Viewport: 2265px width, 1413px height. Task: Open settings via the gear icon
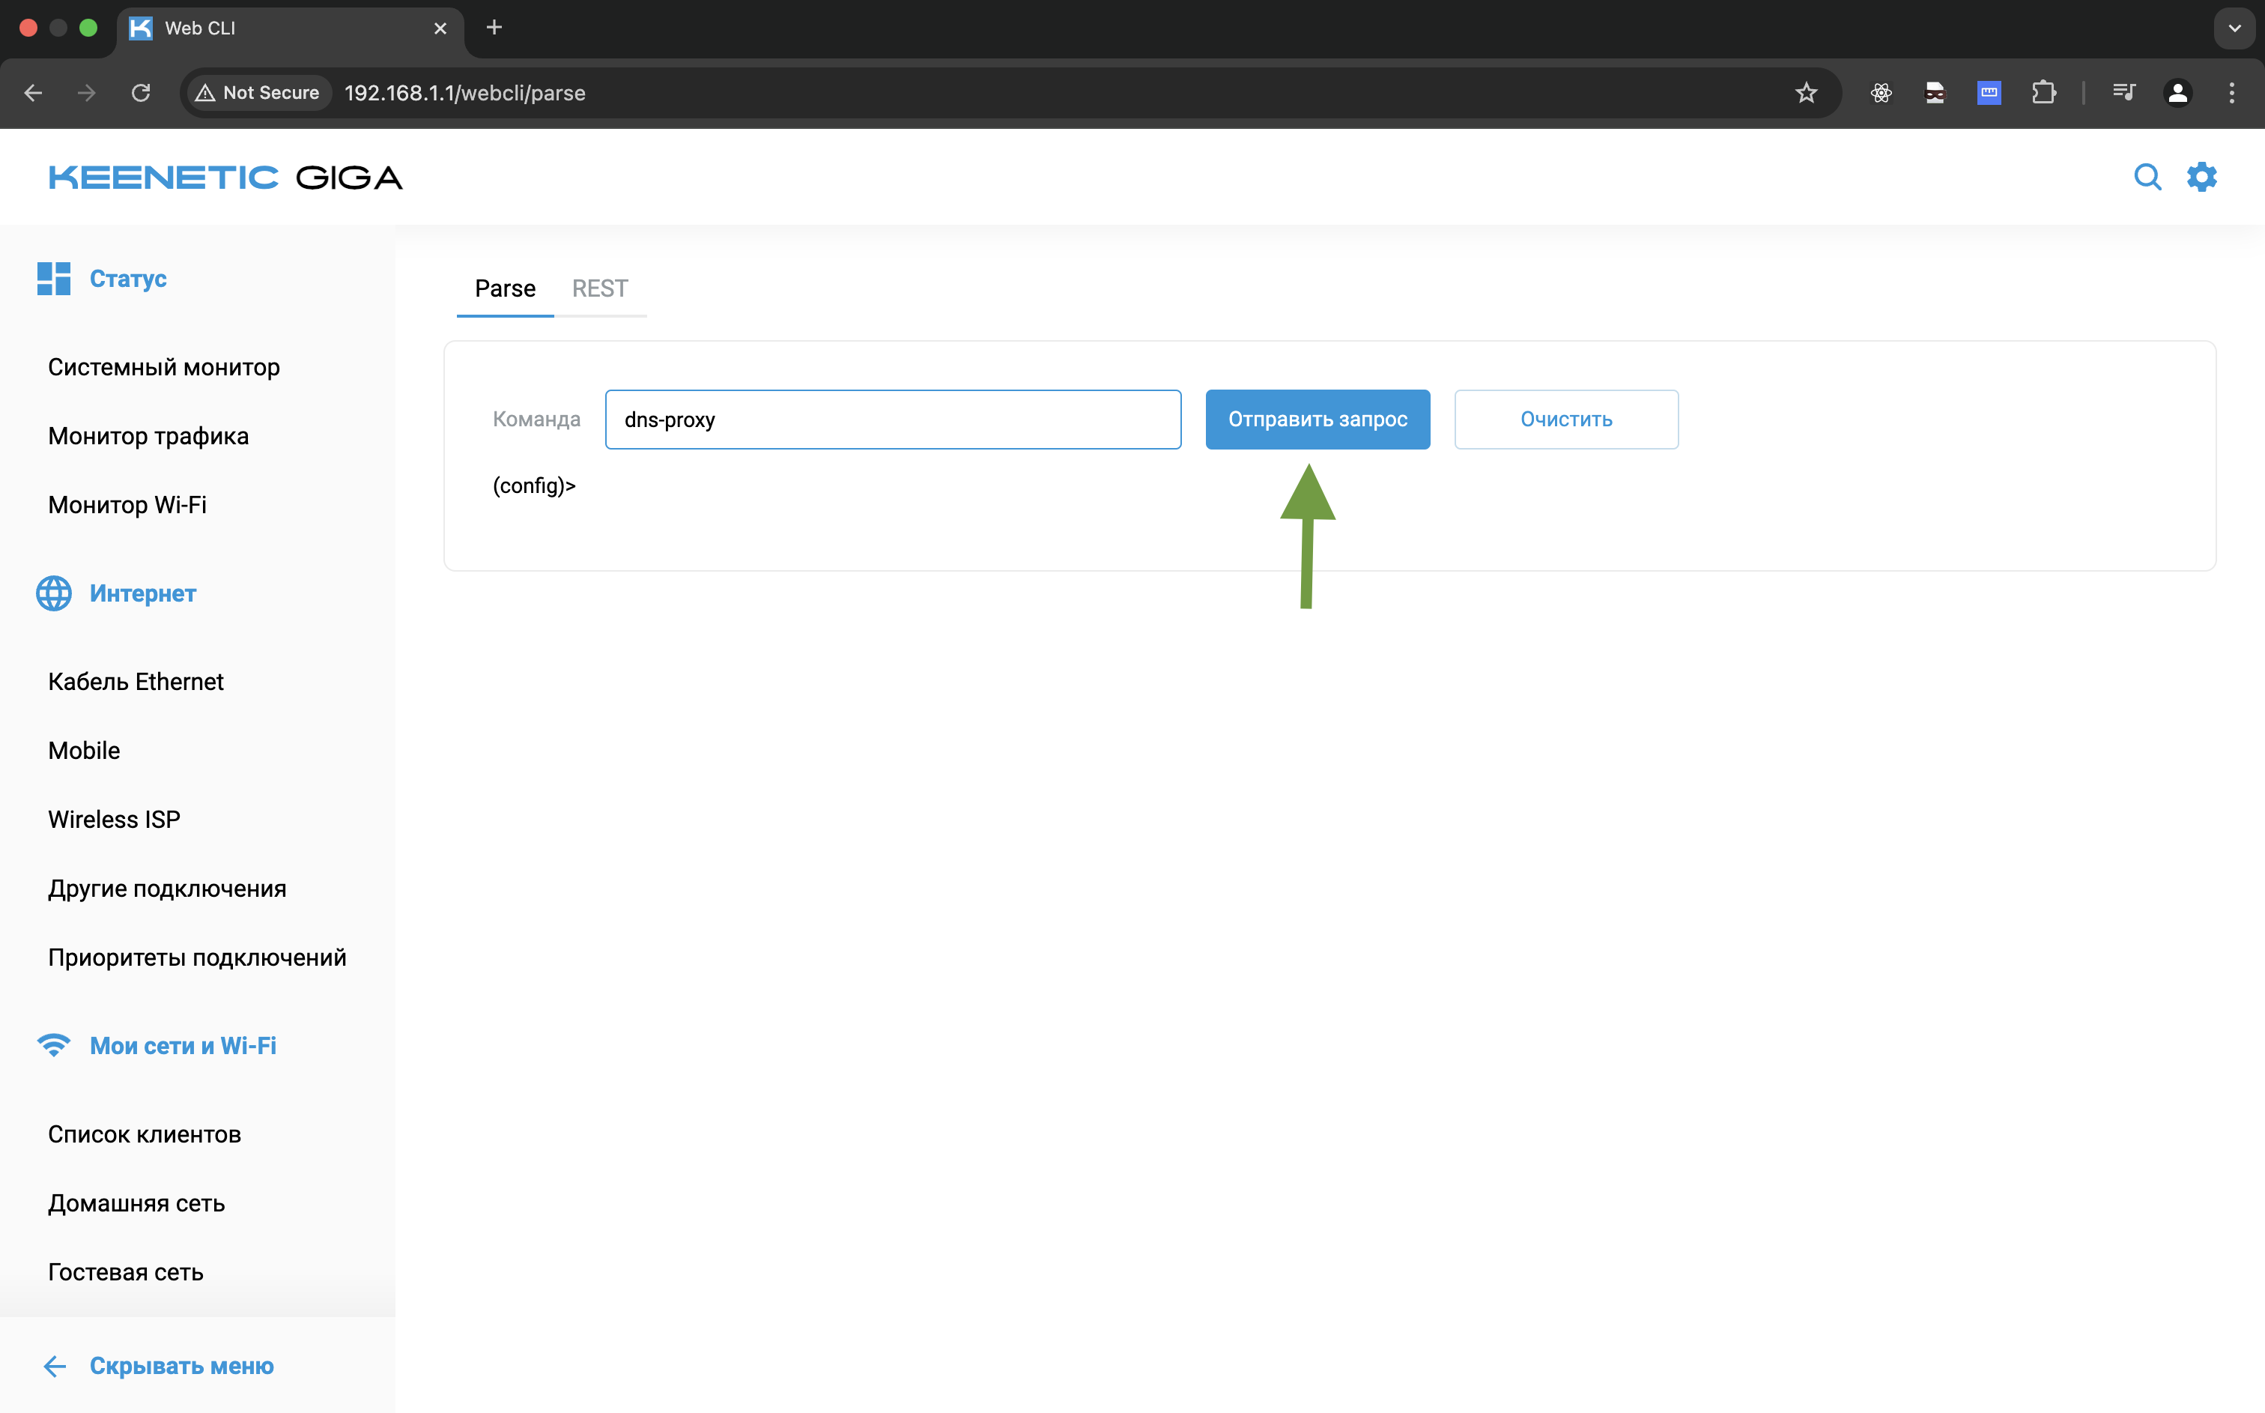click(x=2201, y=177)
